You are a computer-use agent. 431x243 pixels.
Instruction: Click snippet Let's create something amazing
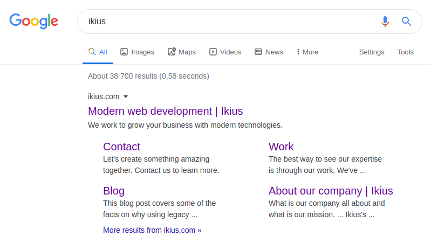[161, 165]
